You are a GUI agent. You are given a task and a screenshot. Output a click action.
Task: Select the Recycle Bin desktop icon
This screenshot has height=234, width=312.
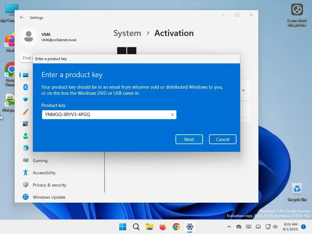pyautogui.click(x=297, y=192)
